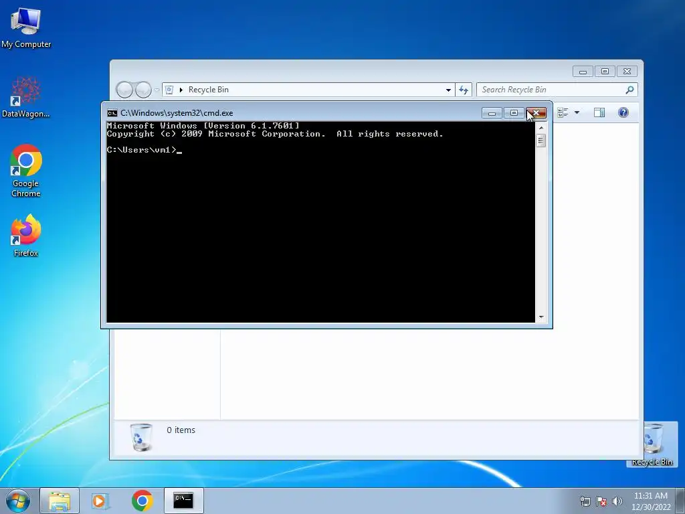Open My Computer desktop icon
Screen dimensions: 685x514
26,27
